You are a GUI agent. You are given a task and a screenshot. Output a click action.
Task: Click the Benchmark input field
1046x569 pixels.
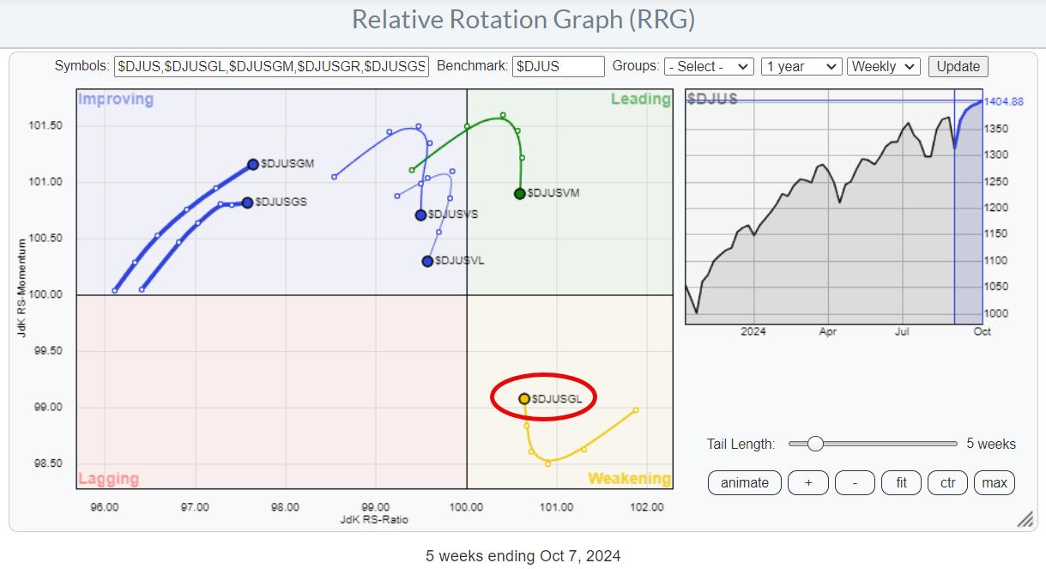[559, 67]
